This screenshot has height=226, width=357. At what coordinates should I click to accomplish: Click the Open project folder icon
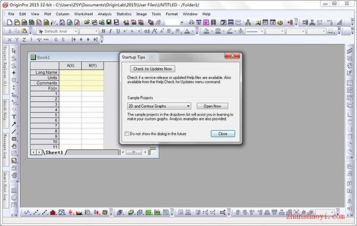(87, 23)
